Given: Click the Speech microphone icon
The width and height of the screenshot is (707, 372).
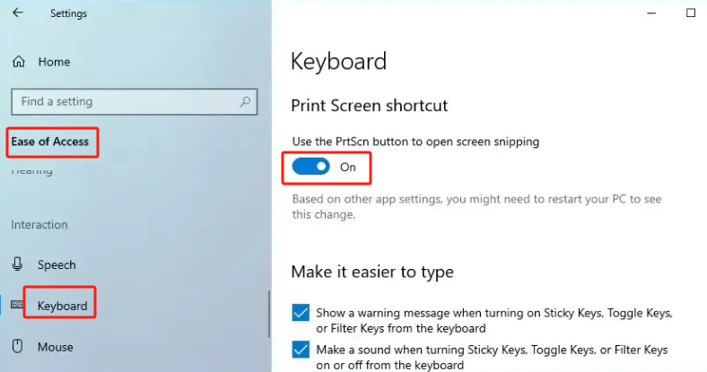Looking at the screenshot, I should pyautogui.click(x=18, y=264).
